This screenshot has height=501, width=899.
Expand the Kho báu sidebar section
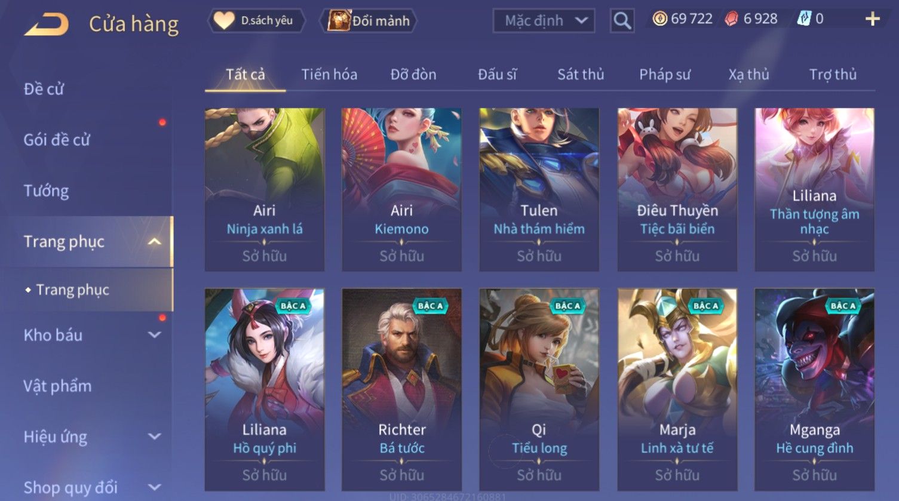pyautogui.click(x=155, y=335)
